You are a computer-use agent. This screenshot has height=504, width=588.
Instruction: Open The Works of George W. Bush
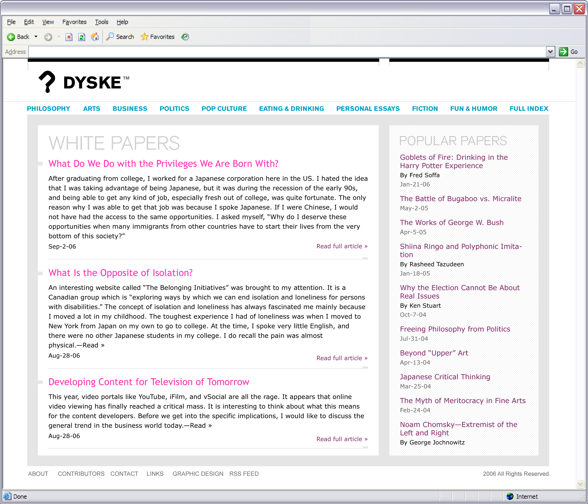coord(452,222)
